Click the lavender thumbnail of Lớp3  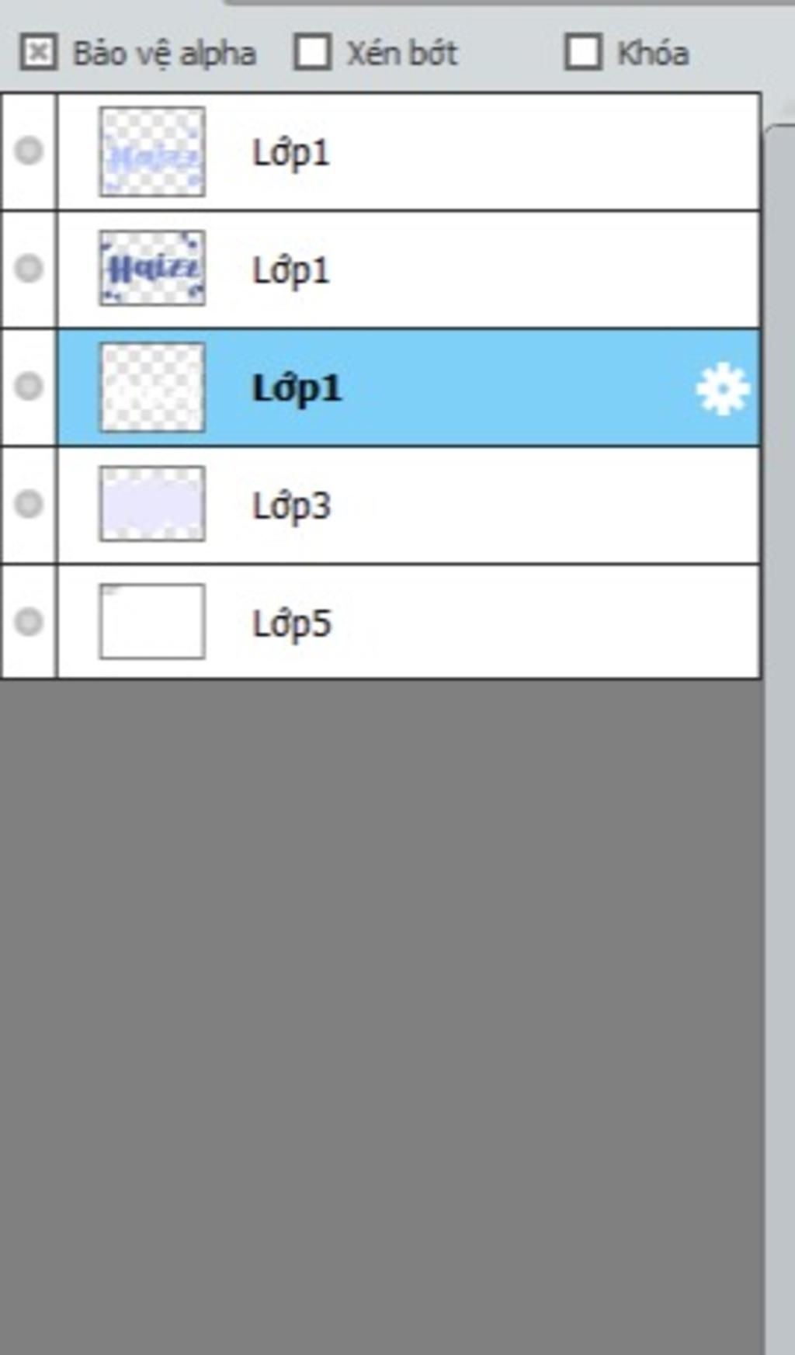(x=152, y=504)
